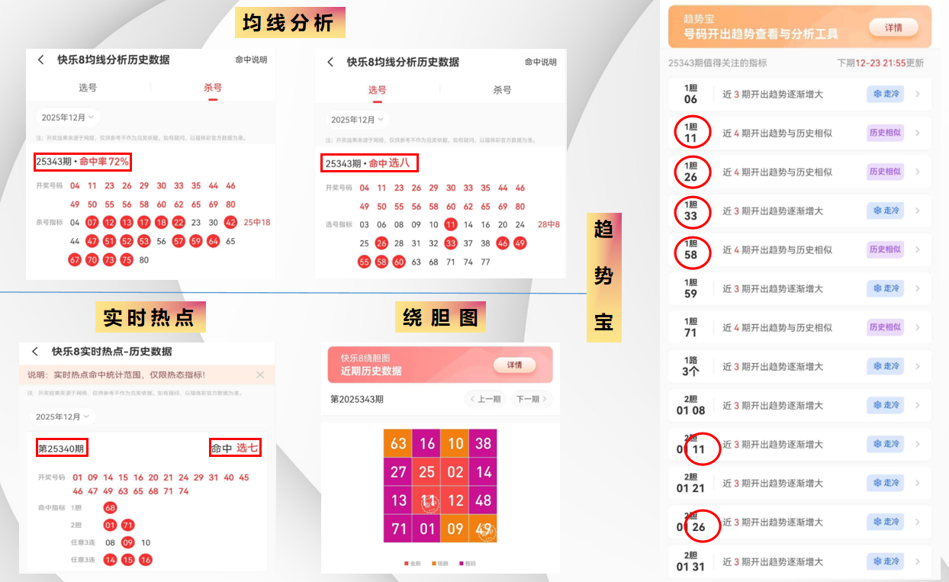
Task: Go back from the 快乐8实时热点 history page
Action: click(35, 352)
